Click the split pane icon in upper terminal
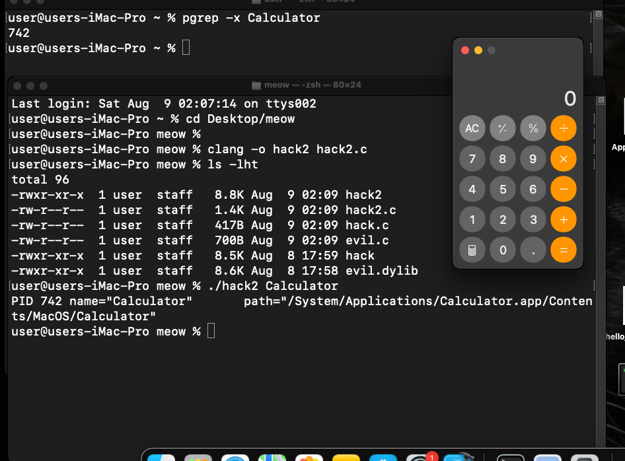625x461 pixels. (x=599, y=14)
